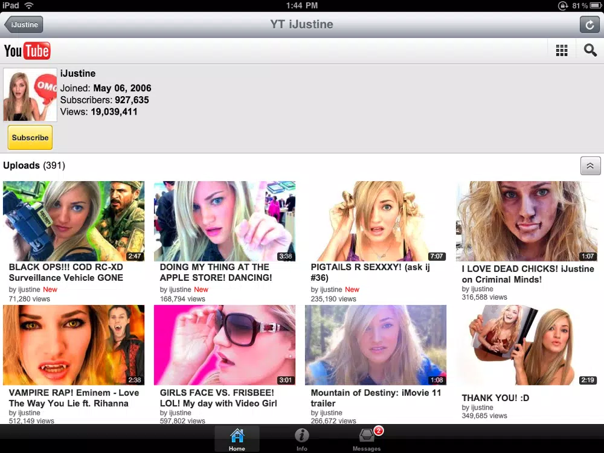604x453 pixels.
Task: Play the I LOVE DEAD CHICKS thumbnail
Action: click(527, 221)
